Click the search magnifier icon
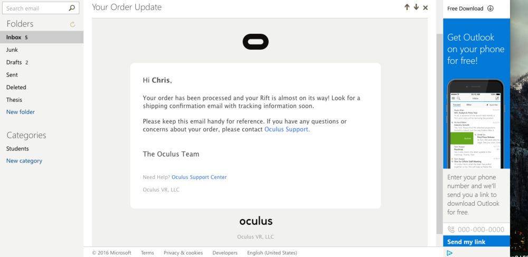This screenshot has width=528, height=257. click(x=72, y=8)
